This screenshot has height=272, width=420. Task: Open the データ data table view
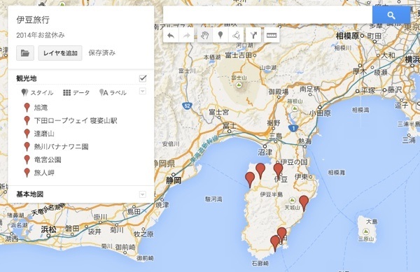[76, 92]
